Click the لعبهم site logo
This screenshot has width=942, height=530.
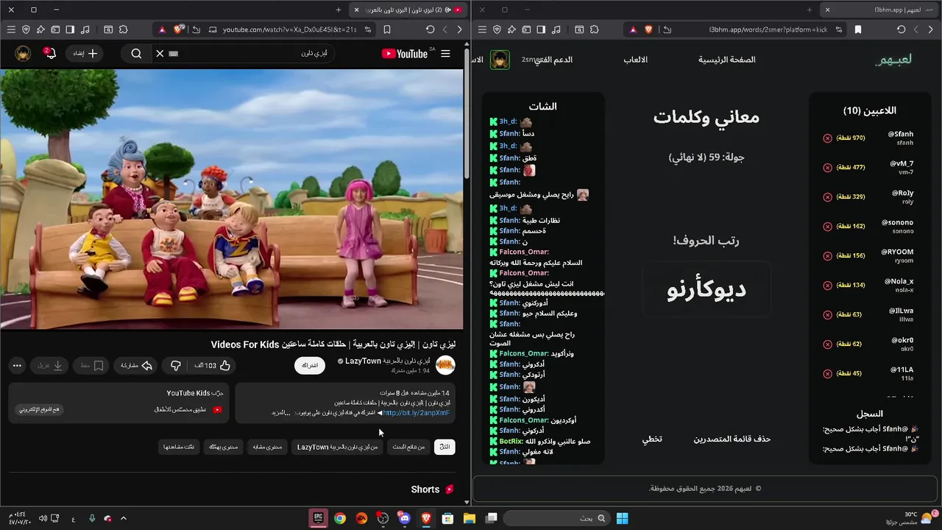pyautogui.click(x=893, y=60)
